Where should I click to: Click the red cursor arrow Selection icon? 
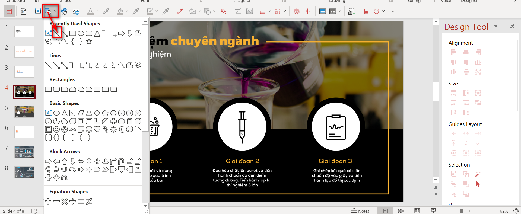click(478, 184)
